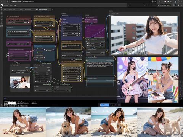Click the ComfyUI logo icon
The height and width of the screenshot is (137, 183).
point(2,5)
